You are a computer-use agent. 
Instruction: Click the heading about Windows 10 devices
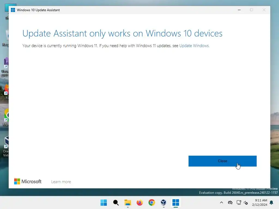tap(122, 33)
